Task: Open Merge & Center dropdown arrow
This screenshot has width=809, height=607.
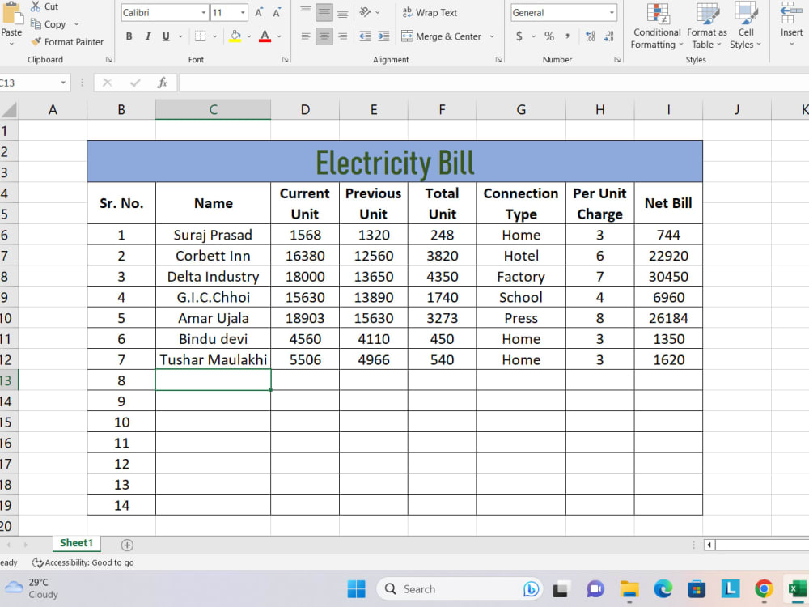Action: coord(492,36)
